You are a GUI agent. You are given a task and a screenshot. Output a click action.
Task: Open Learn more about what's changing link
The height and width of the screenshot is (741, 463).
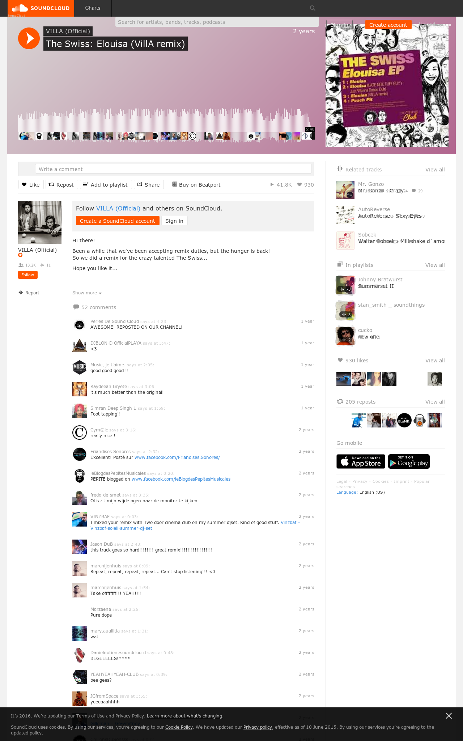185,716
